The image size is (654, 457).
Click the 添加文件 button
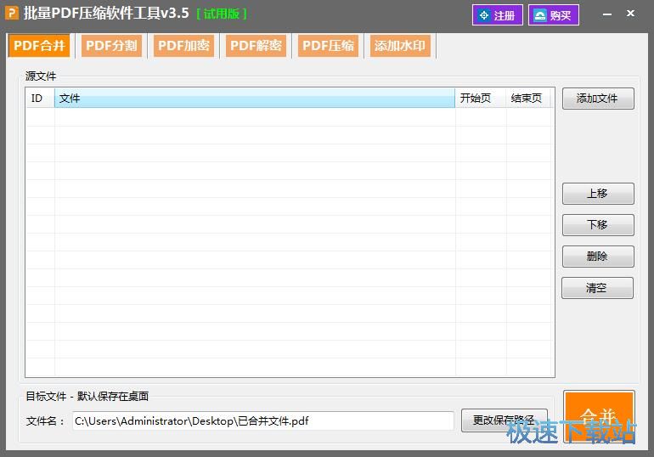[598, 99]
